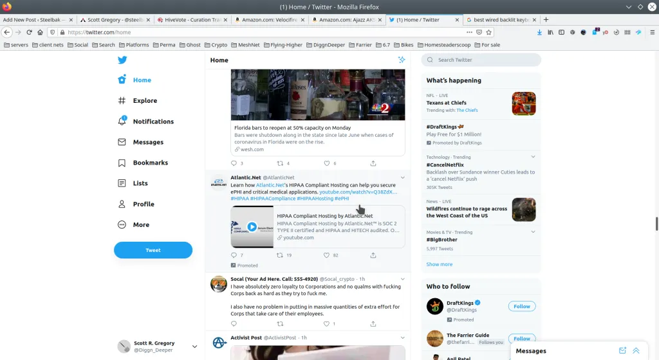Switch to the best wired backlit keyboard tab

click(x=501, y=20)
